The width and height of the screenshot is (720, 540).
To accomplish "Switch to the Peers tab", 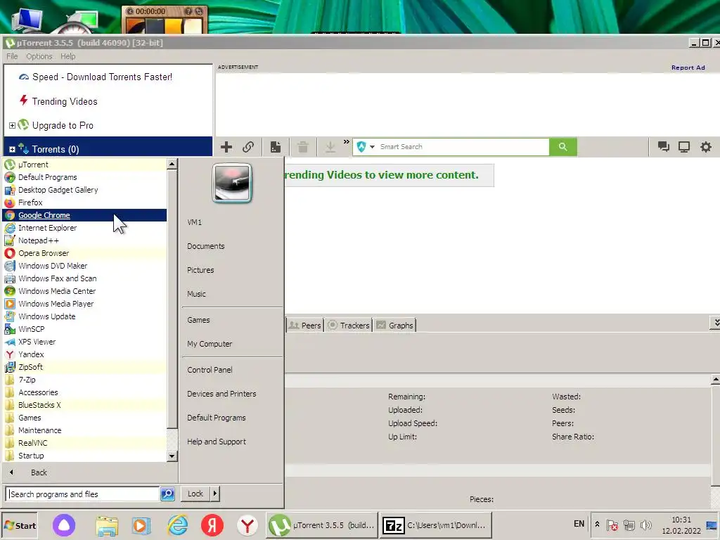I will click(305, 325).
